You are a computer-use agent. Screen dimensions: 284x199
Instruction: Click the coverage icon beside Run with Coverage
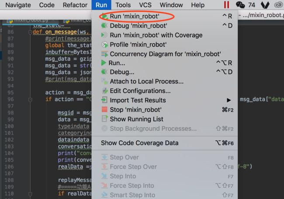point(104,35)
